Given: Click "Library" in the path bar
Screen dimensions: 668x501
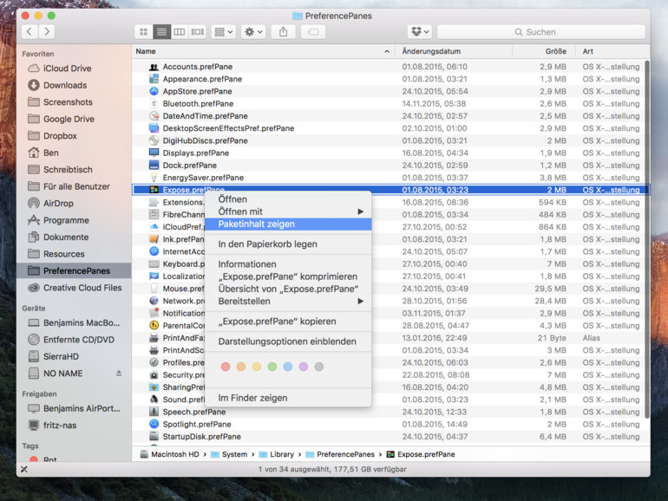Looking at the screenshot, I should click(280, 454).
